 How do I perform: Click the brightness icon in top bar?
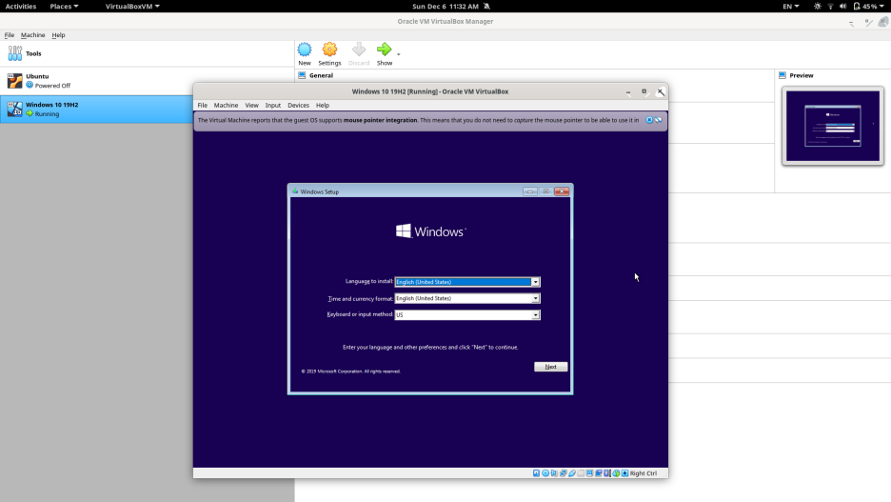coord(817,7)
